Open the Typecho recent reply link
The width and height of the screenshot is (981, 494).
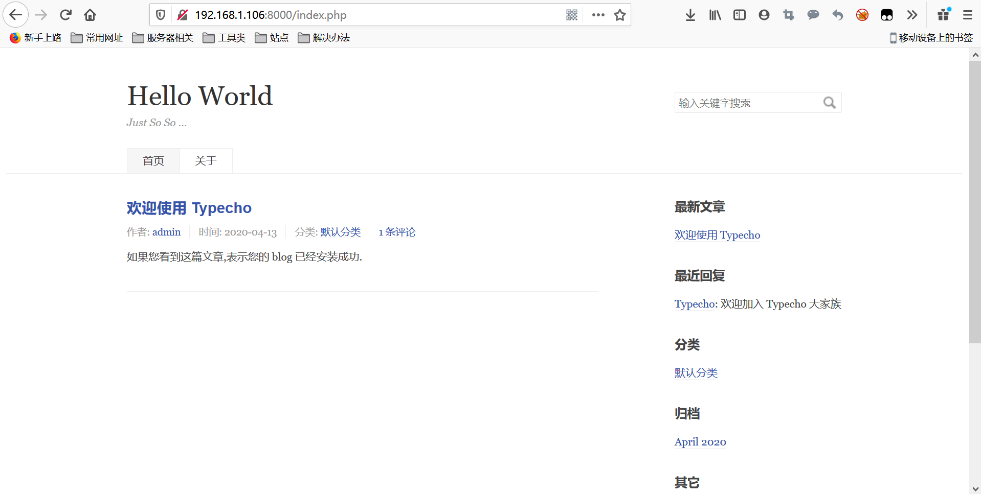tap(695, 304)
